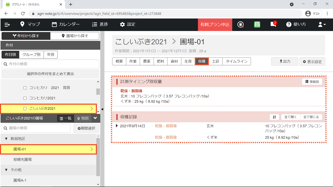
Task: Open the user account menu icon
Action: coord(322,24)
